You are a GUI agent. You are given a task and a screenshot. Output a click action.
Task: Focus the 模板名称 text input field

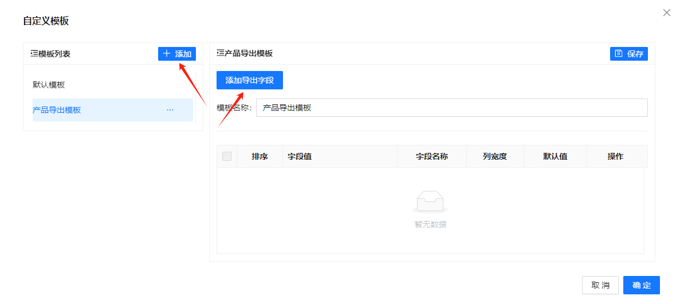451,108
